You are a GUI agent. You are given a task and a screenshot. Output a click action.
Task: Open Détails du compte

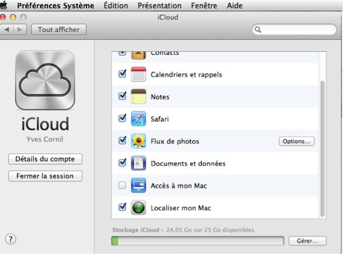pos(45,159)
